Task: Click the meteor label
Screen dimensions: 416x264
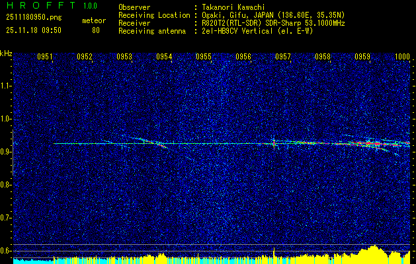Action: tap(94, 20)
